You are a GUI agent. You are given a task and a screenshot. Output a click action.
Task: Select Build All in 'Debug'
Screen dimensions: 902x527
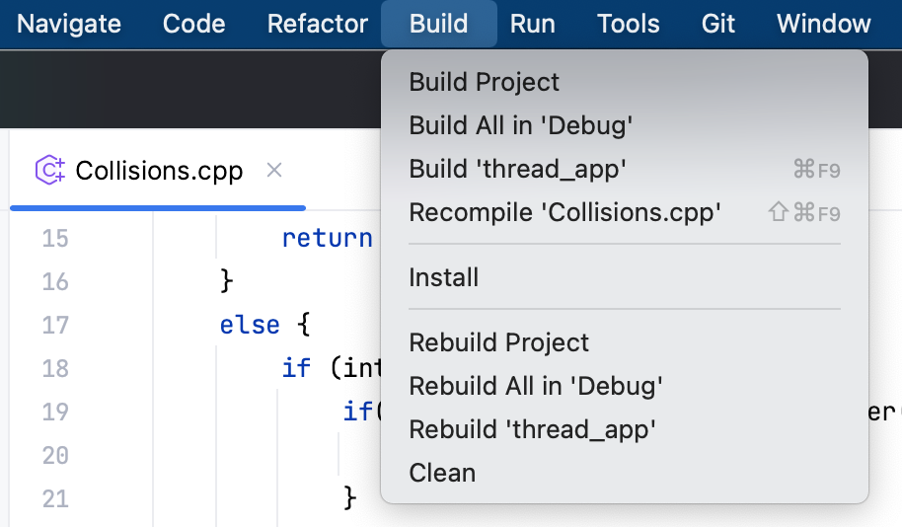pos(520,125)
